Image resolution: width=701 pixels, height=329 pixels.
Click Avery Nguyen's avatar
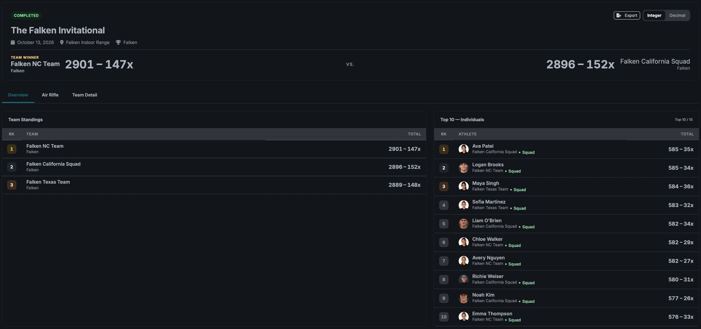[x=463, y=261]
